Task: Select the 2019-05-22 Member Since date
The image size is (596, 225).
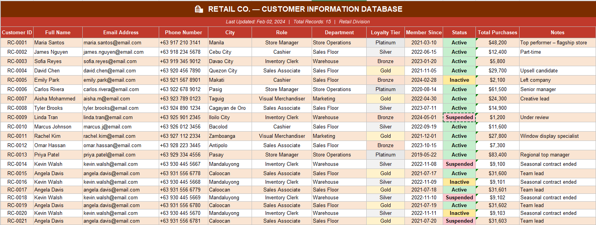Action: (424, 155)
